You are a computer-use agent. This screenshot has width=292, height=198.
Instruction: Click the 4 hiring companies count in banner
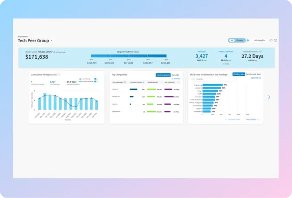[226, 56]
